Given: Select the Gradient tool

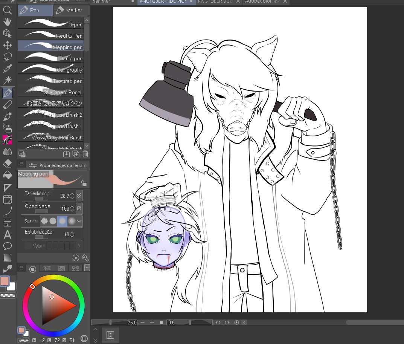Looking at the screenshot, I should coord(7,258).
